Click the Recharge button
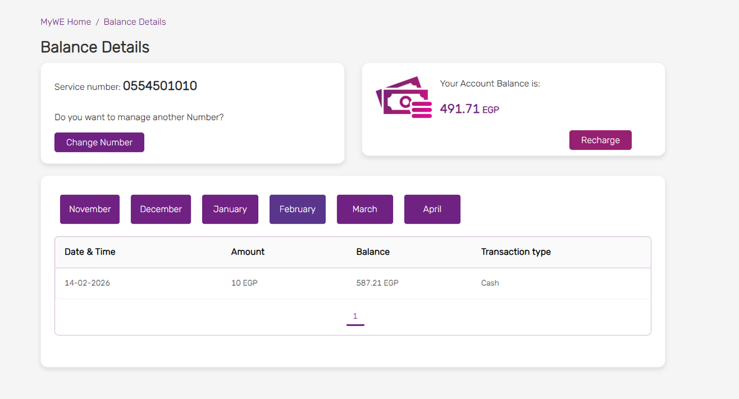Image resolution: width=739 pixels, height=399 pixels. pyautogui.click(x=600, y=140)
